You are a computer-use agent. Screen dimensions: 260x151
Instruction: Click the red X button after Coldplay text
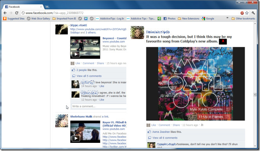(223, 41)
